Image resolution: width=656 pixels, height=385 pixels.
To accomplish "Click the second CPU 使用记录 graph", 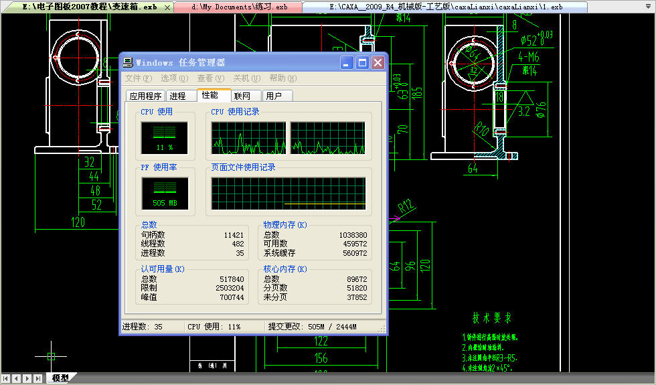I will 328,138.
